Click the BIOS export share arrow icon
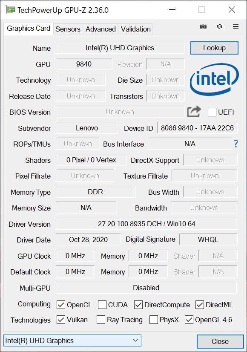 pos(194,111)
